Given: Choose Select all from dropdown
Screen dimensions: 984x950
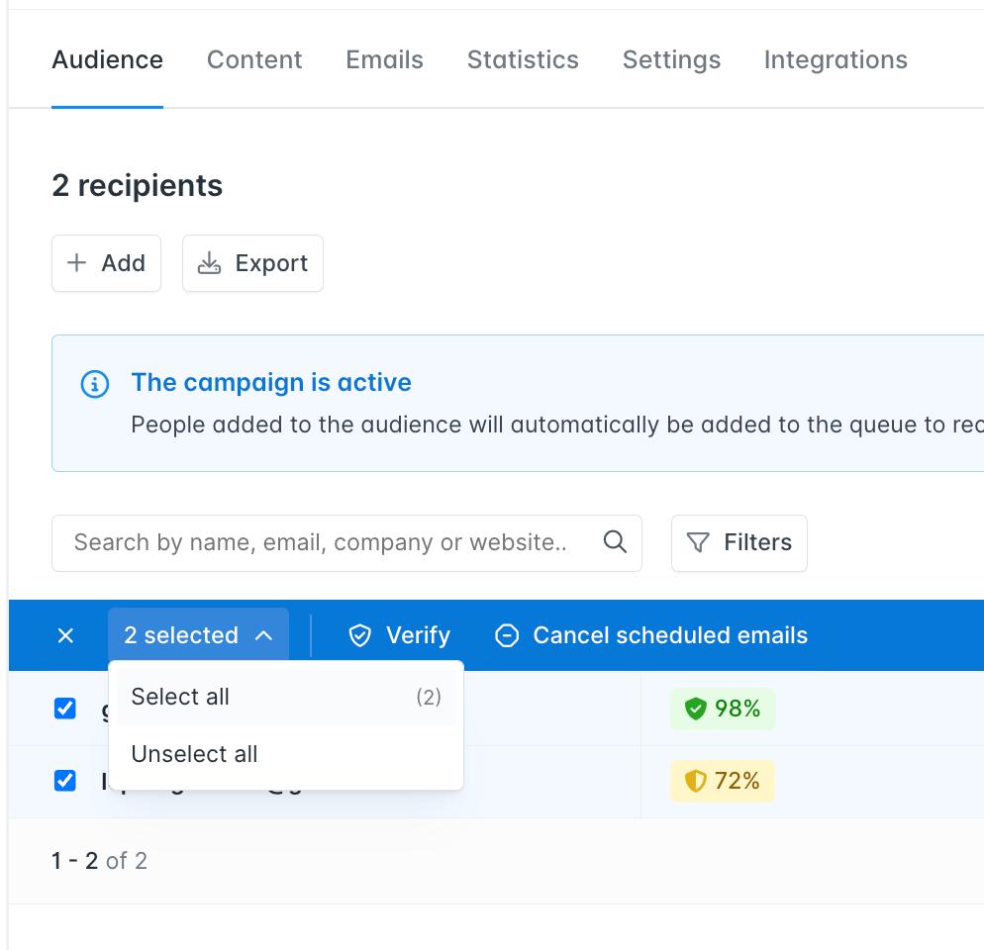Looking at the screenshot, I should (x=286, y=697).
